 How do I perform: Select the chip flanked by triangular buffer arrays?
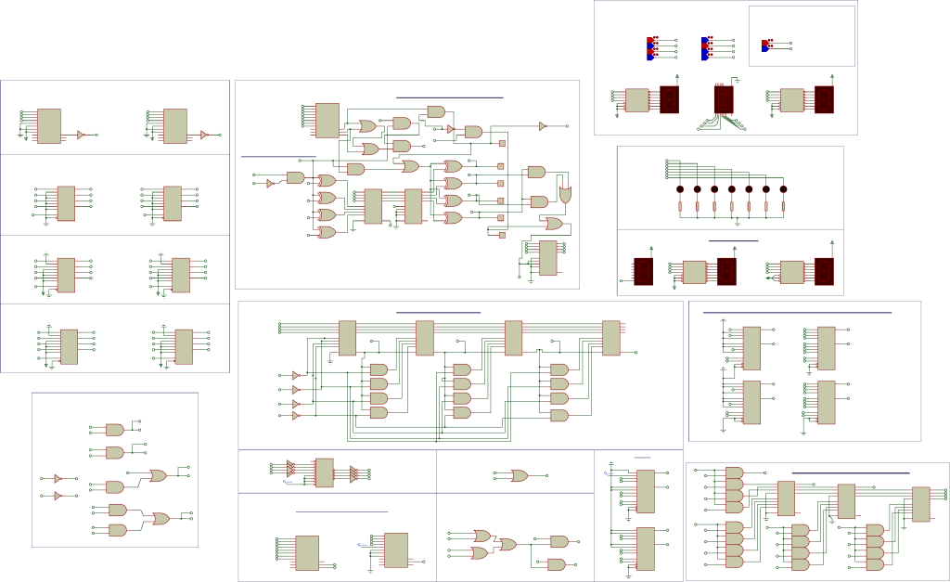(x=324, y=472)
